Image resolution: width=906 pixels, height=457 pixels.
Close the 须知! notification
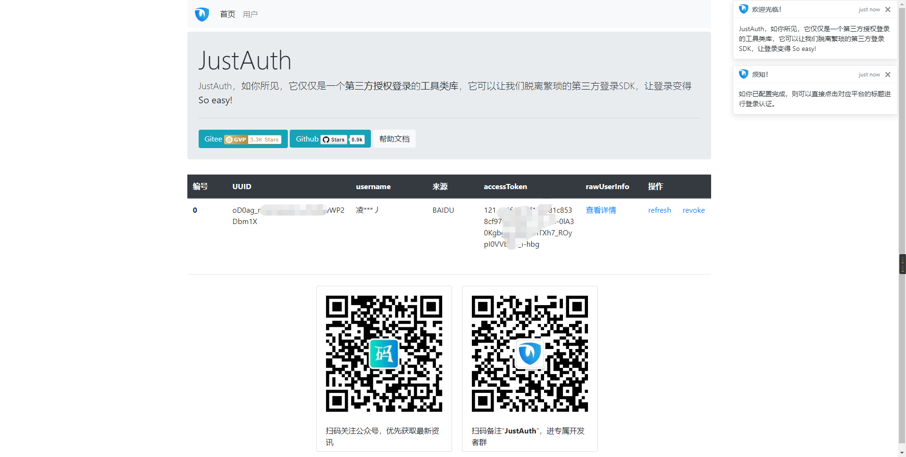tap(888, 75)
